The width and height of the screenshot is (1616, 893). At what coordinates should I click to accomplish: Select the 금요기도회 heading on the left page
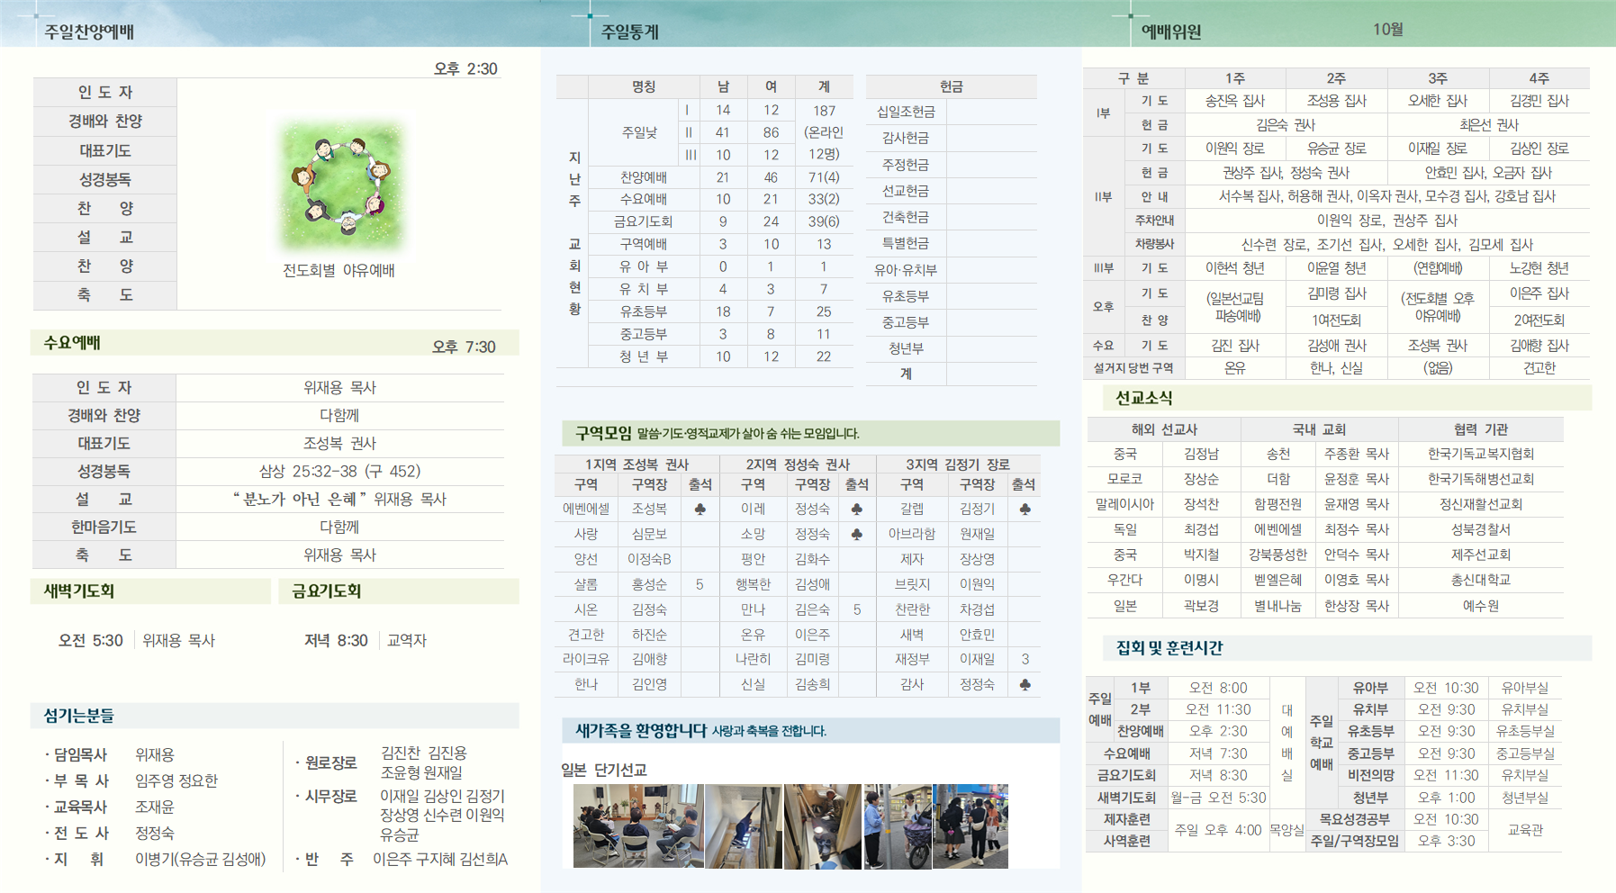(x=326, y=591)
